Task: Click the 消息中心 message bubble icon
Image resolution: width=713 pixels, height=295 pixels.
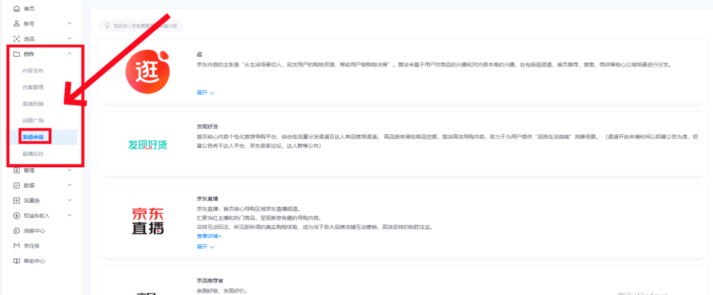Action: coord(17,231)
